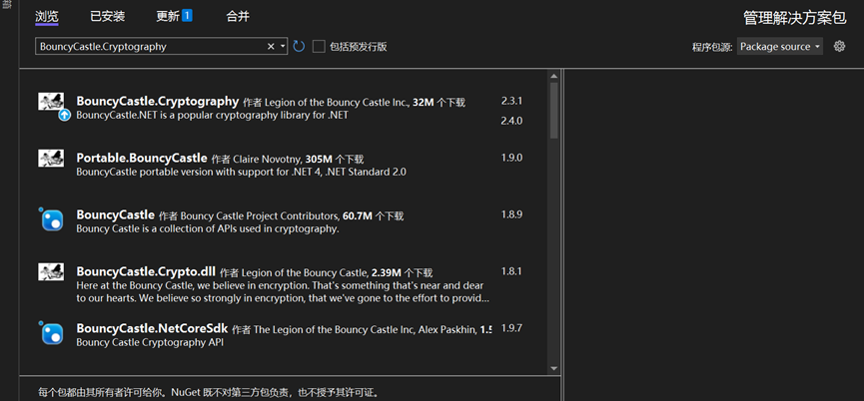Click the 程序包源 label
Image resolution: width=864 pixels, height=401 pixels.
tap(712, 47)
